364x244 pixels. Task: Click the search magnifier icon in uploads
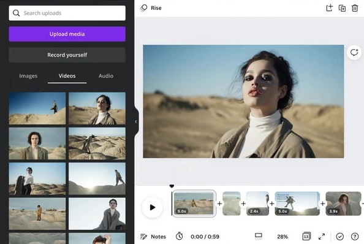(x=17, y=13)
